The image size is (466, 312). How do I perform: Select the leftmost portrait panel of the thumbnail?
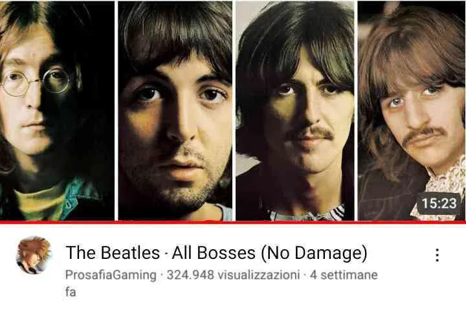coord(57,111)
